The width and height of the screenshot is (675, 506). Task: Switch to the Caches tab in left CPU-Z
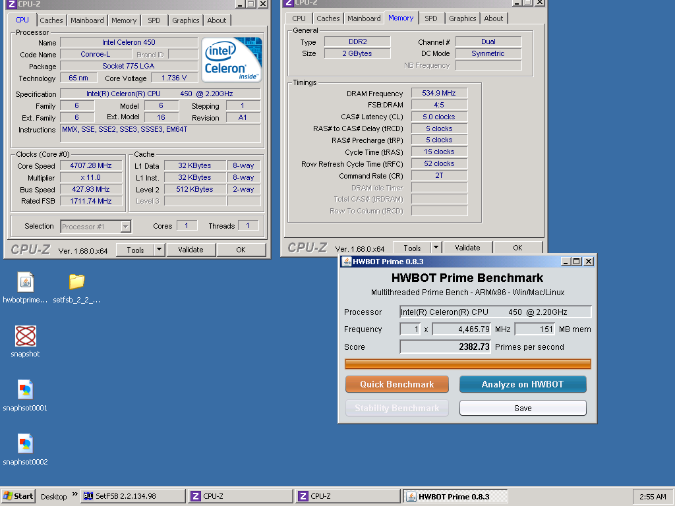[x=51, y=20]
